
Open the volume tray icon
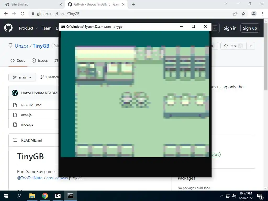click(x=234, y=196)
